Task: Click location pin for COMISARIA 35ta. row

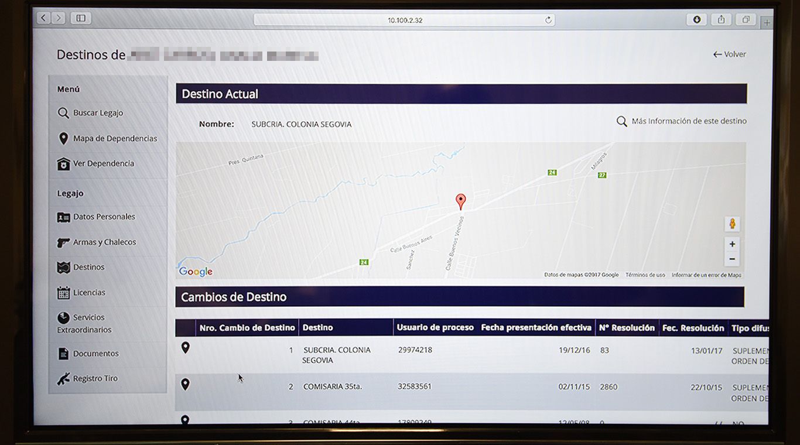Action: [x=185, y=385]
